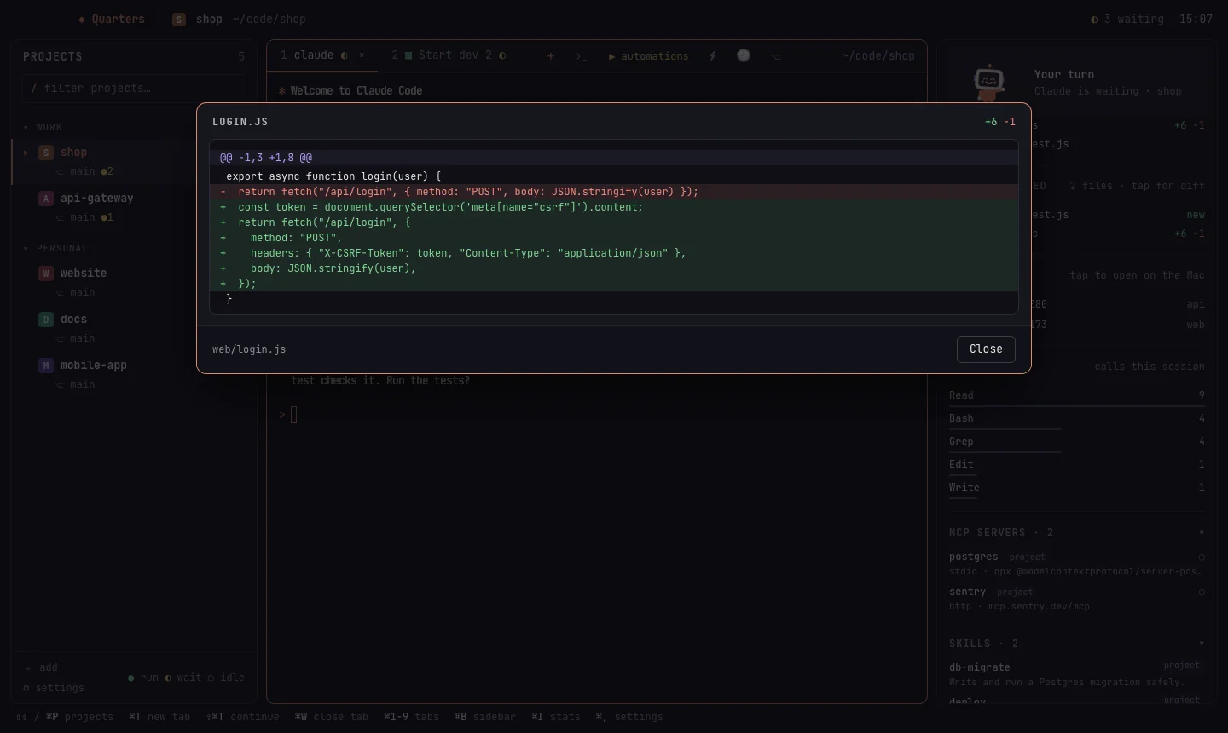Screen dimensions: 1228x733
Task: Click the robot mascot icon
Action: [989, 83]
